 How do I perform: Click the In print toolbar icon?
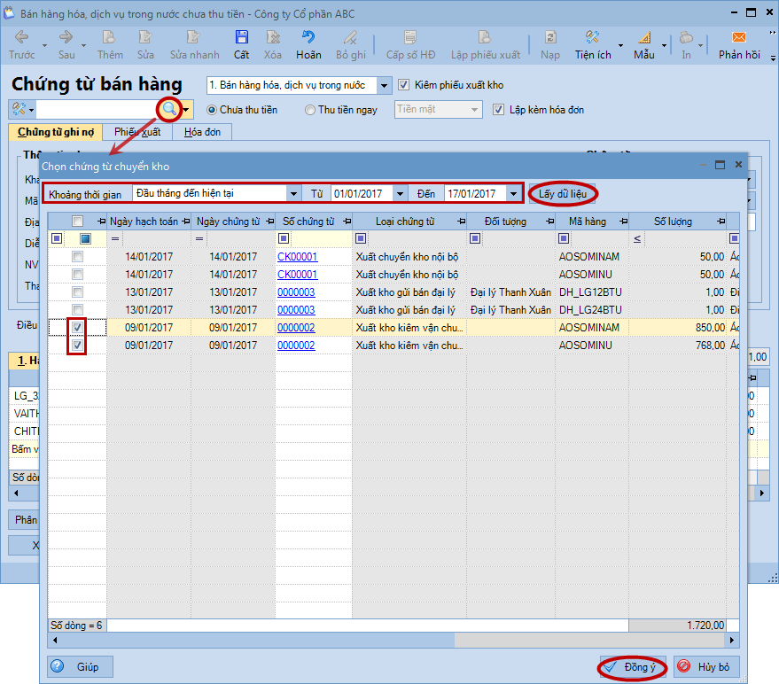pos(686,37)
